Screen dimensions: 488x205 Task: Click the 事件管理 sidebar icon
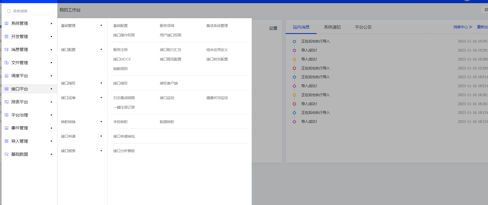coord(7,128)
